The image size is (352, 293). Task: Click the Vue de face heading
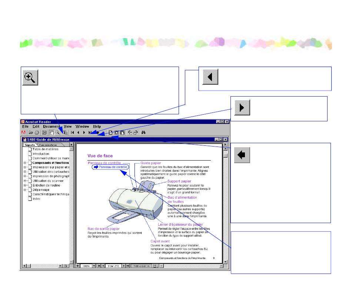point(100,156)
